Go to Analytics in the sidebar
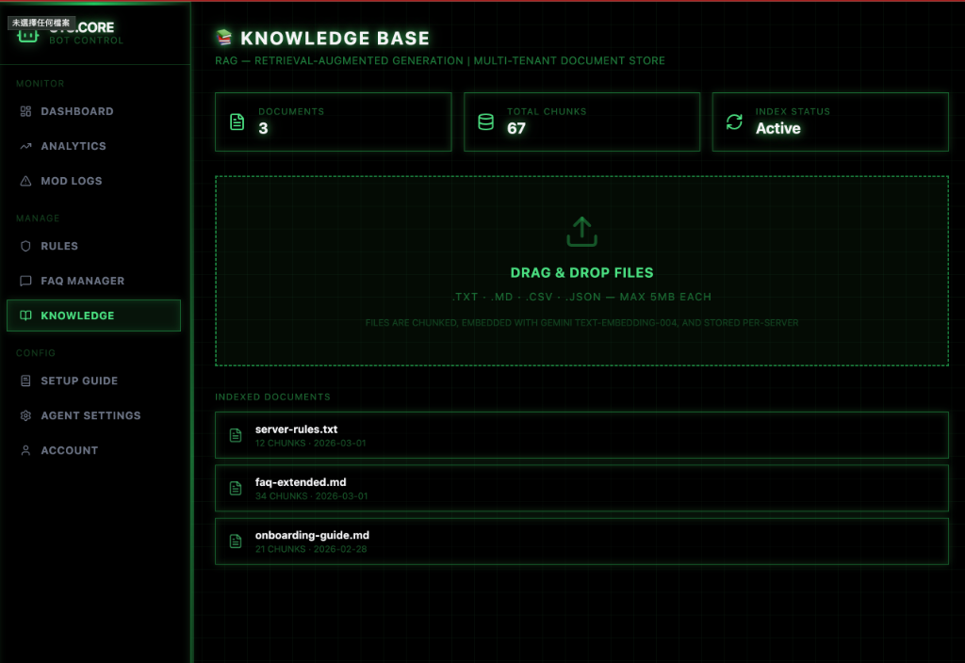The width and height of the screenshot is (965, 663). tap(73, 146)
